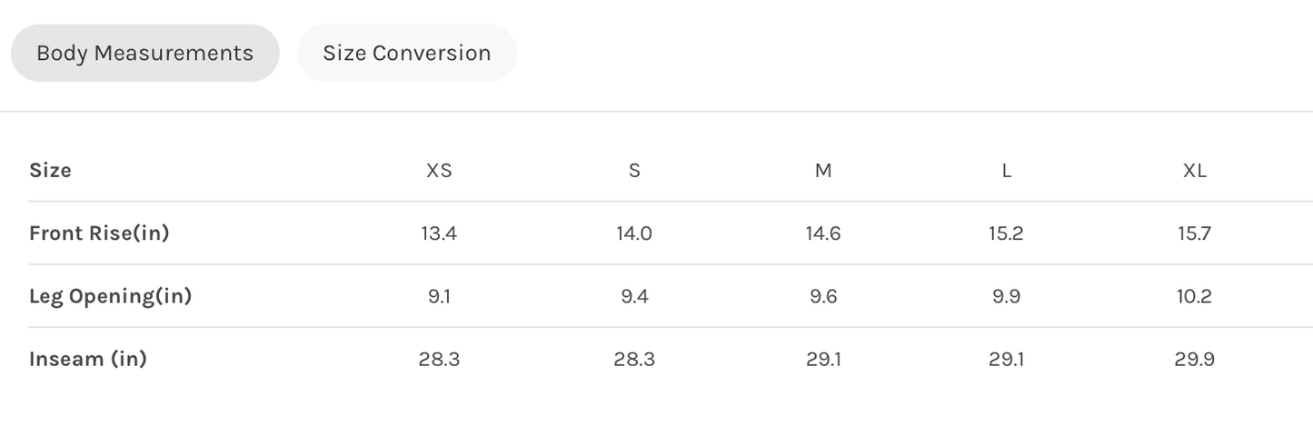The width and height of the screenshot is (1313, 426).
Task: Click the 15.7 front rise value
Action: coord(1194,233)
